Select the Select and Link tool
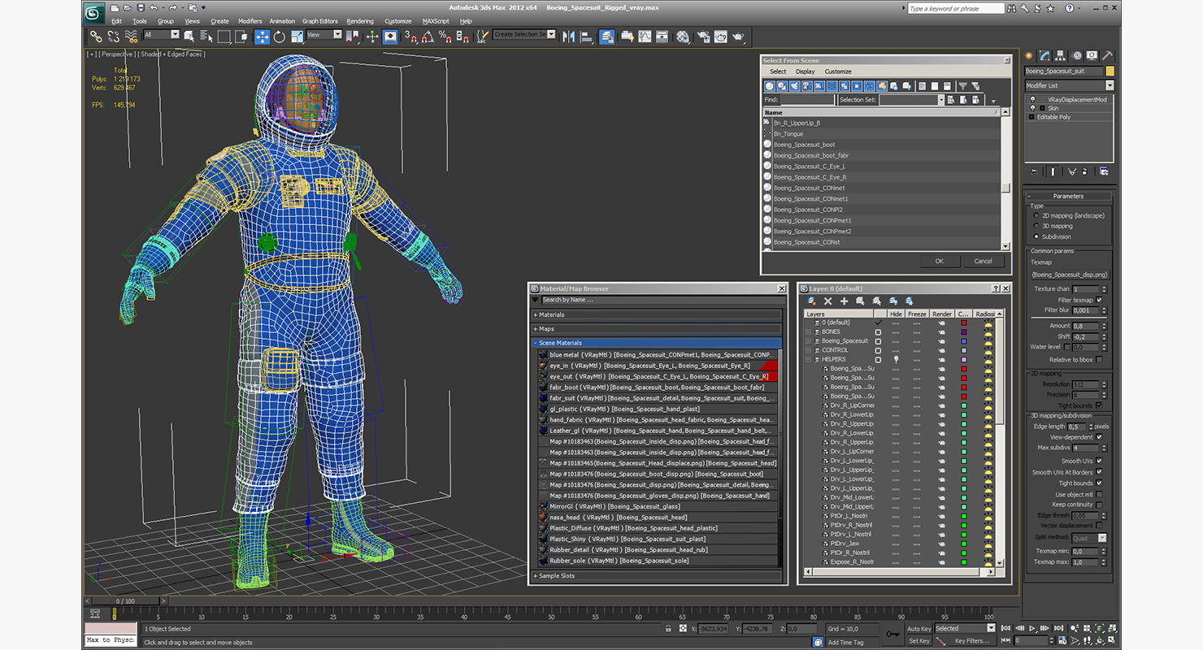This screenshot has width=1203, height=650. (x=96, y=36)
